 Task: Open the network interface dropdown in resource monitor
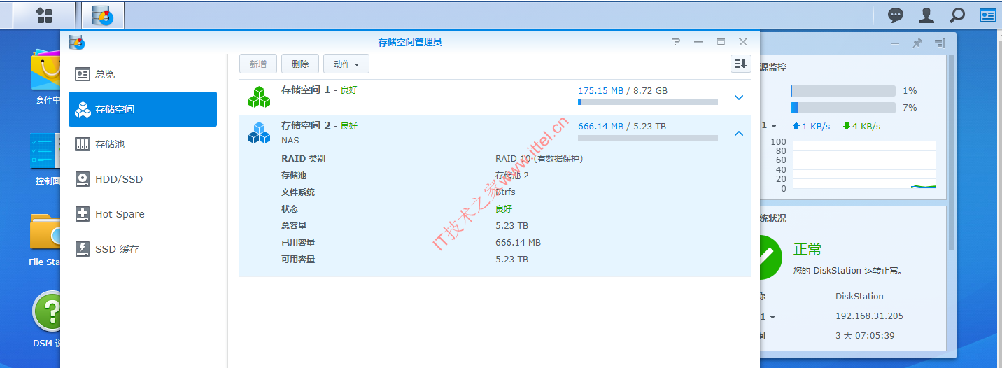click(768, 126)
